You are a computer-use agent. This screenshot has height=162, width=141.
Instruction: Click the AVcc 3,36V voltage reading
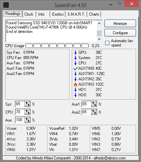(x=21, y=139)
